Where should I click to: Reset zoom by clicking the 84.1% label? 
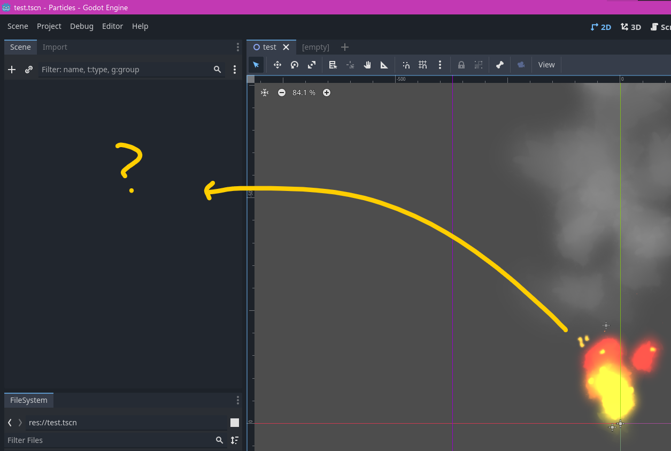point(303,92)
